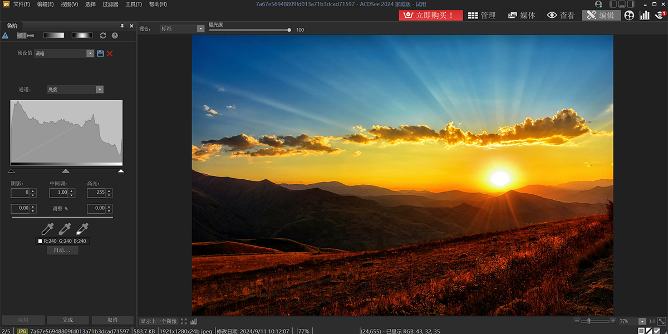Expand the 通道 channel dropdown

[x=75, y=89]
